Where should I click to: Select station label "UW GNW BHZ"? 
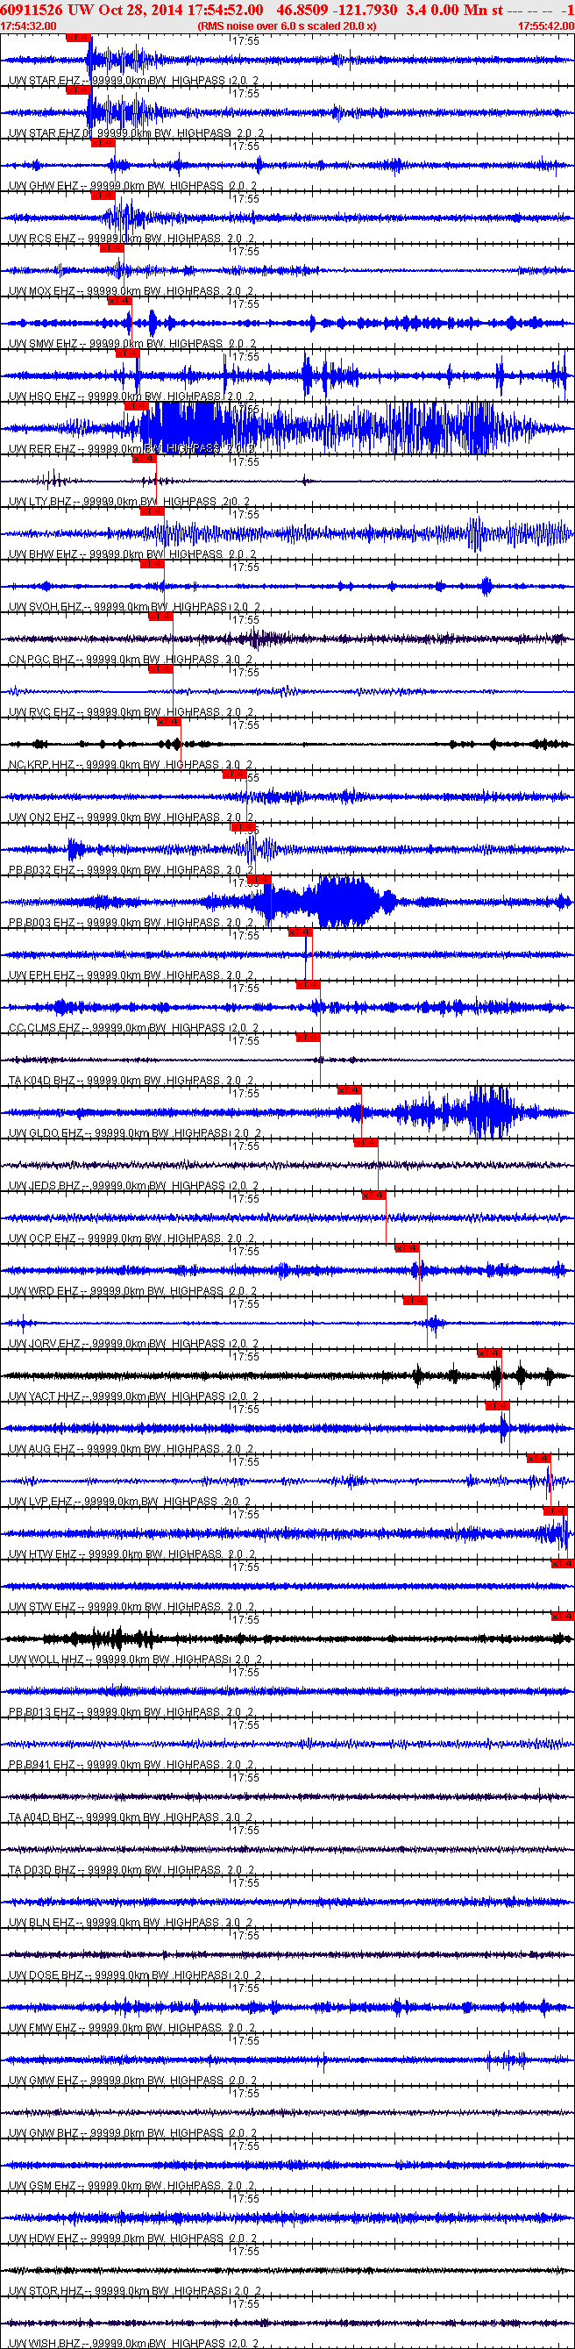(x=44, y=2135)
